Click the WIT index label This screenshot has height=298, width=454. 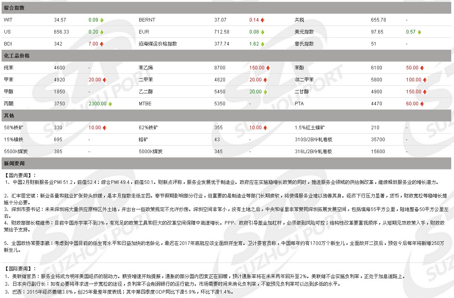coord(8,20)
